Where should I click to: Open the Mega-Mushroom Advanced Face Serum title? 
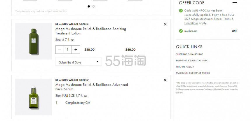92,87
